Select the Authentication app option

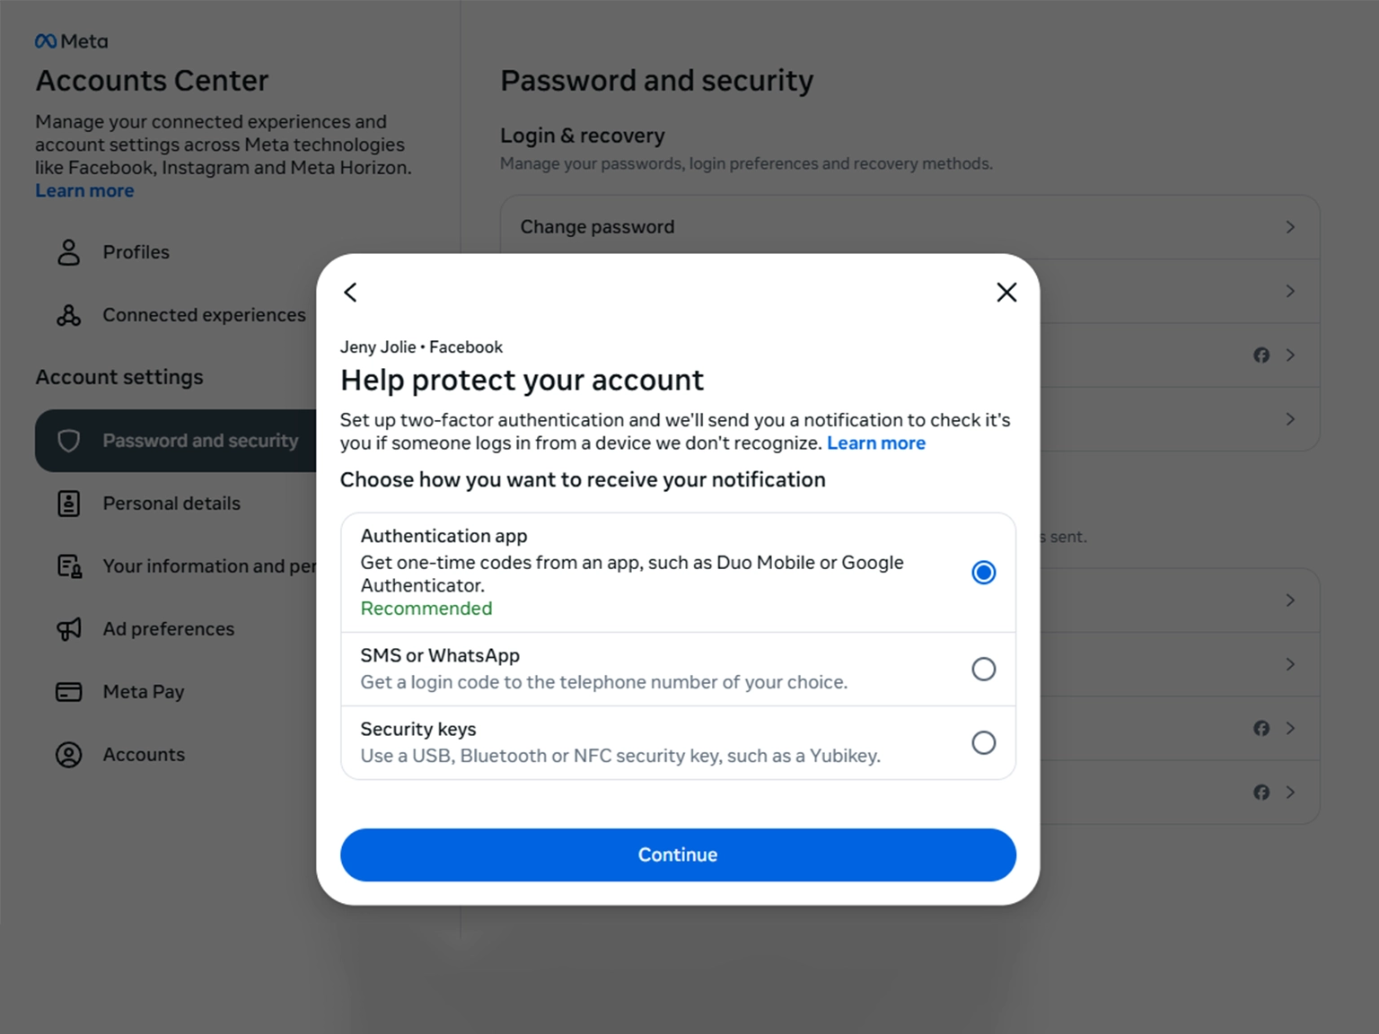click(984, 572)
